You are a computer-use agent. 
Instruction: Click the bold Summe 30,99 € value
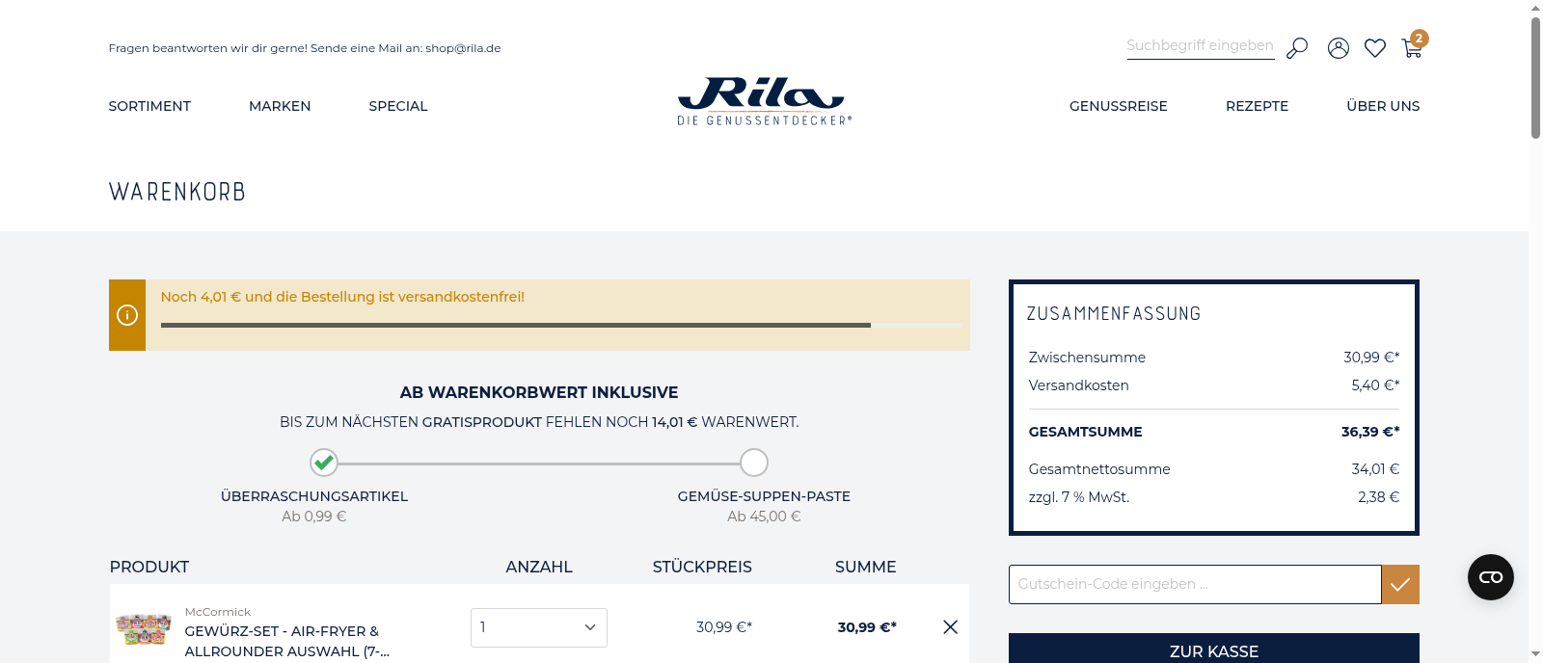click(x=867, y=626)
